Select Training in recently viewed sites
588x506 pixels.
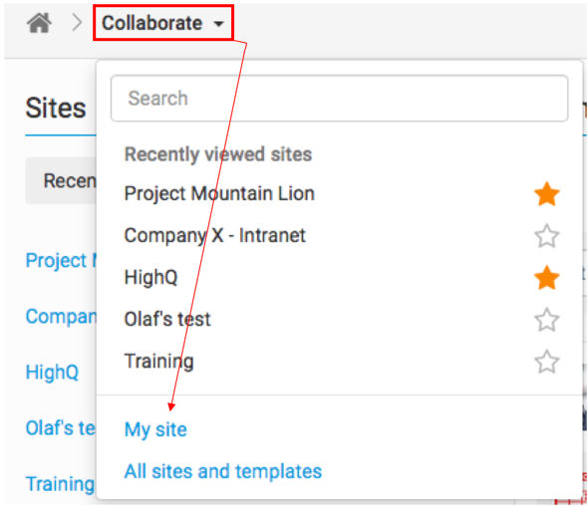(x=159, y=362)
